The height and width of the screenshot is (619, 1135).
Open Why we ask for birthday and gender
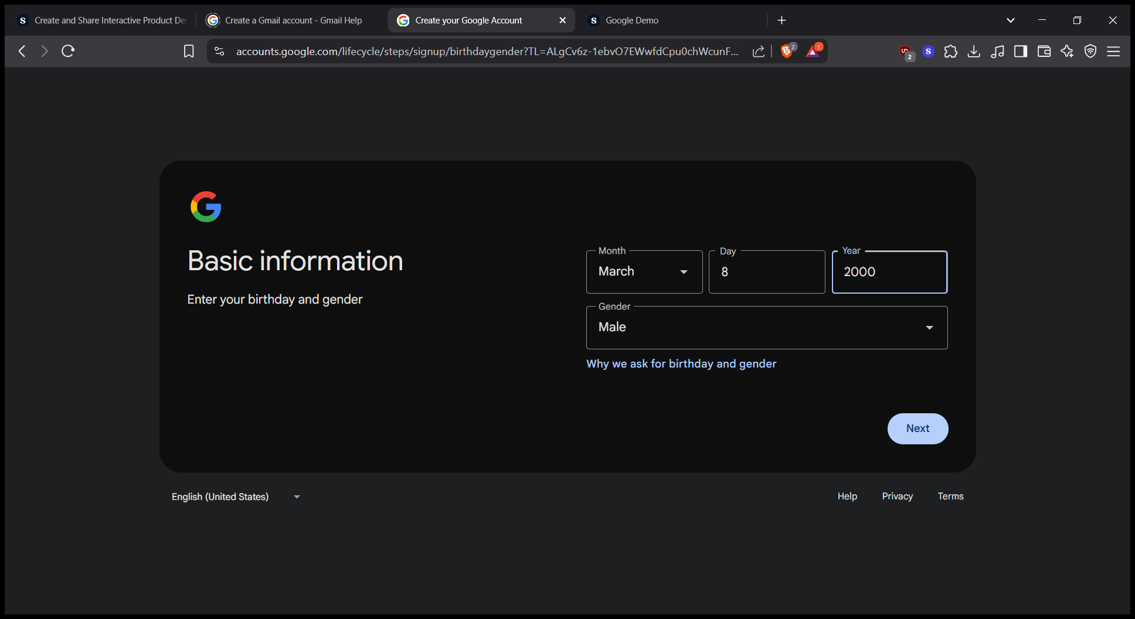coord(681,364)
